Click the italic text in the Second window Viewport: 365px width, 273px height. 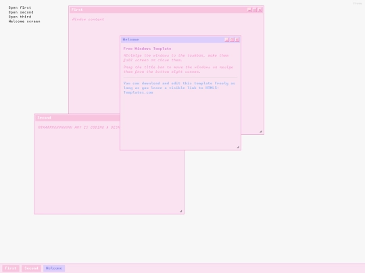pos(78,127)
